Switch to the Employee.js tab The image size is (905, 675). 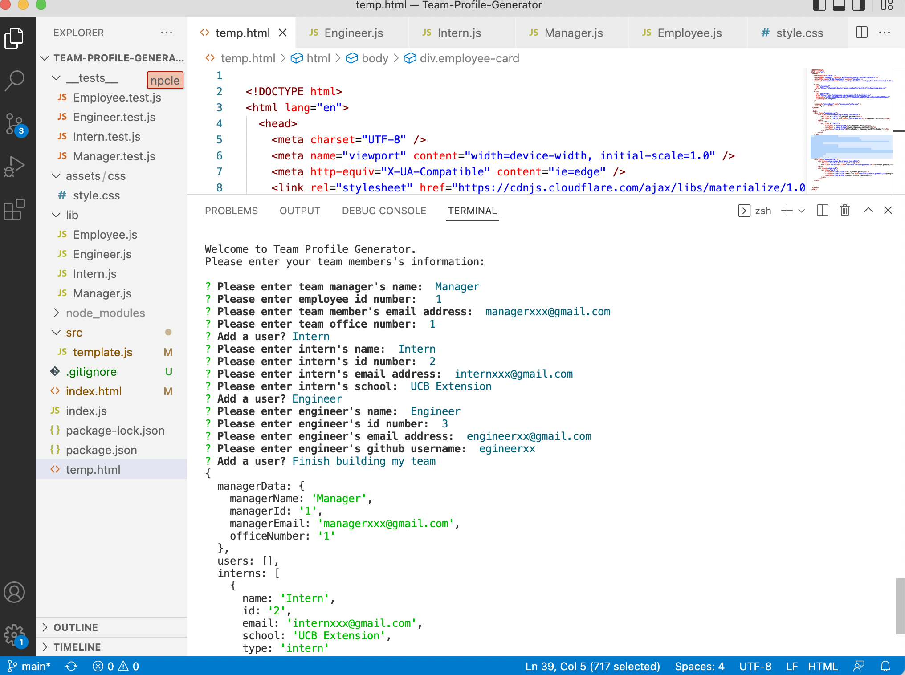(689, 33)
